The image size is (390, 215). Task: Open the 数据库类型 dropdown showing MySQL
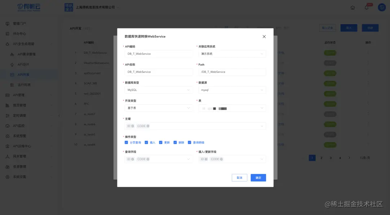(x=158, y=90)
